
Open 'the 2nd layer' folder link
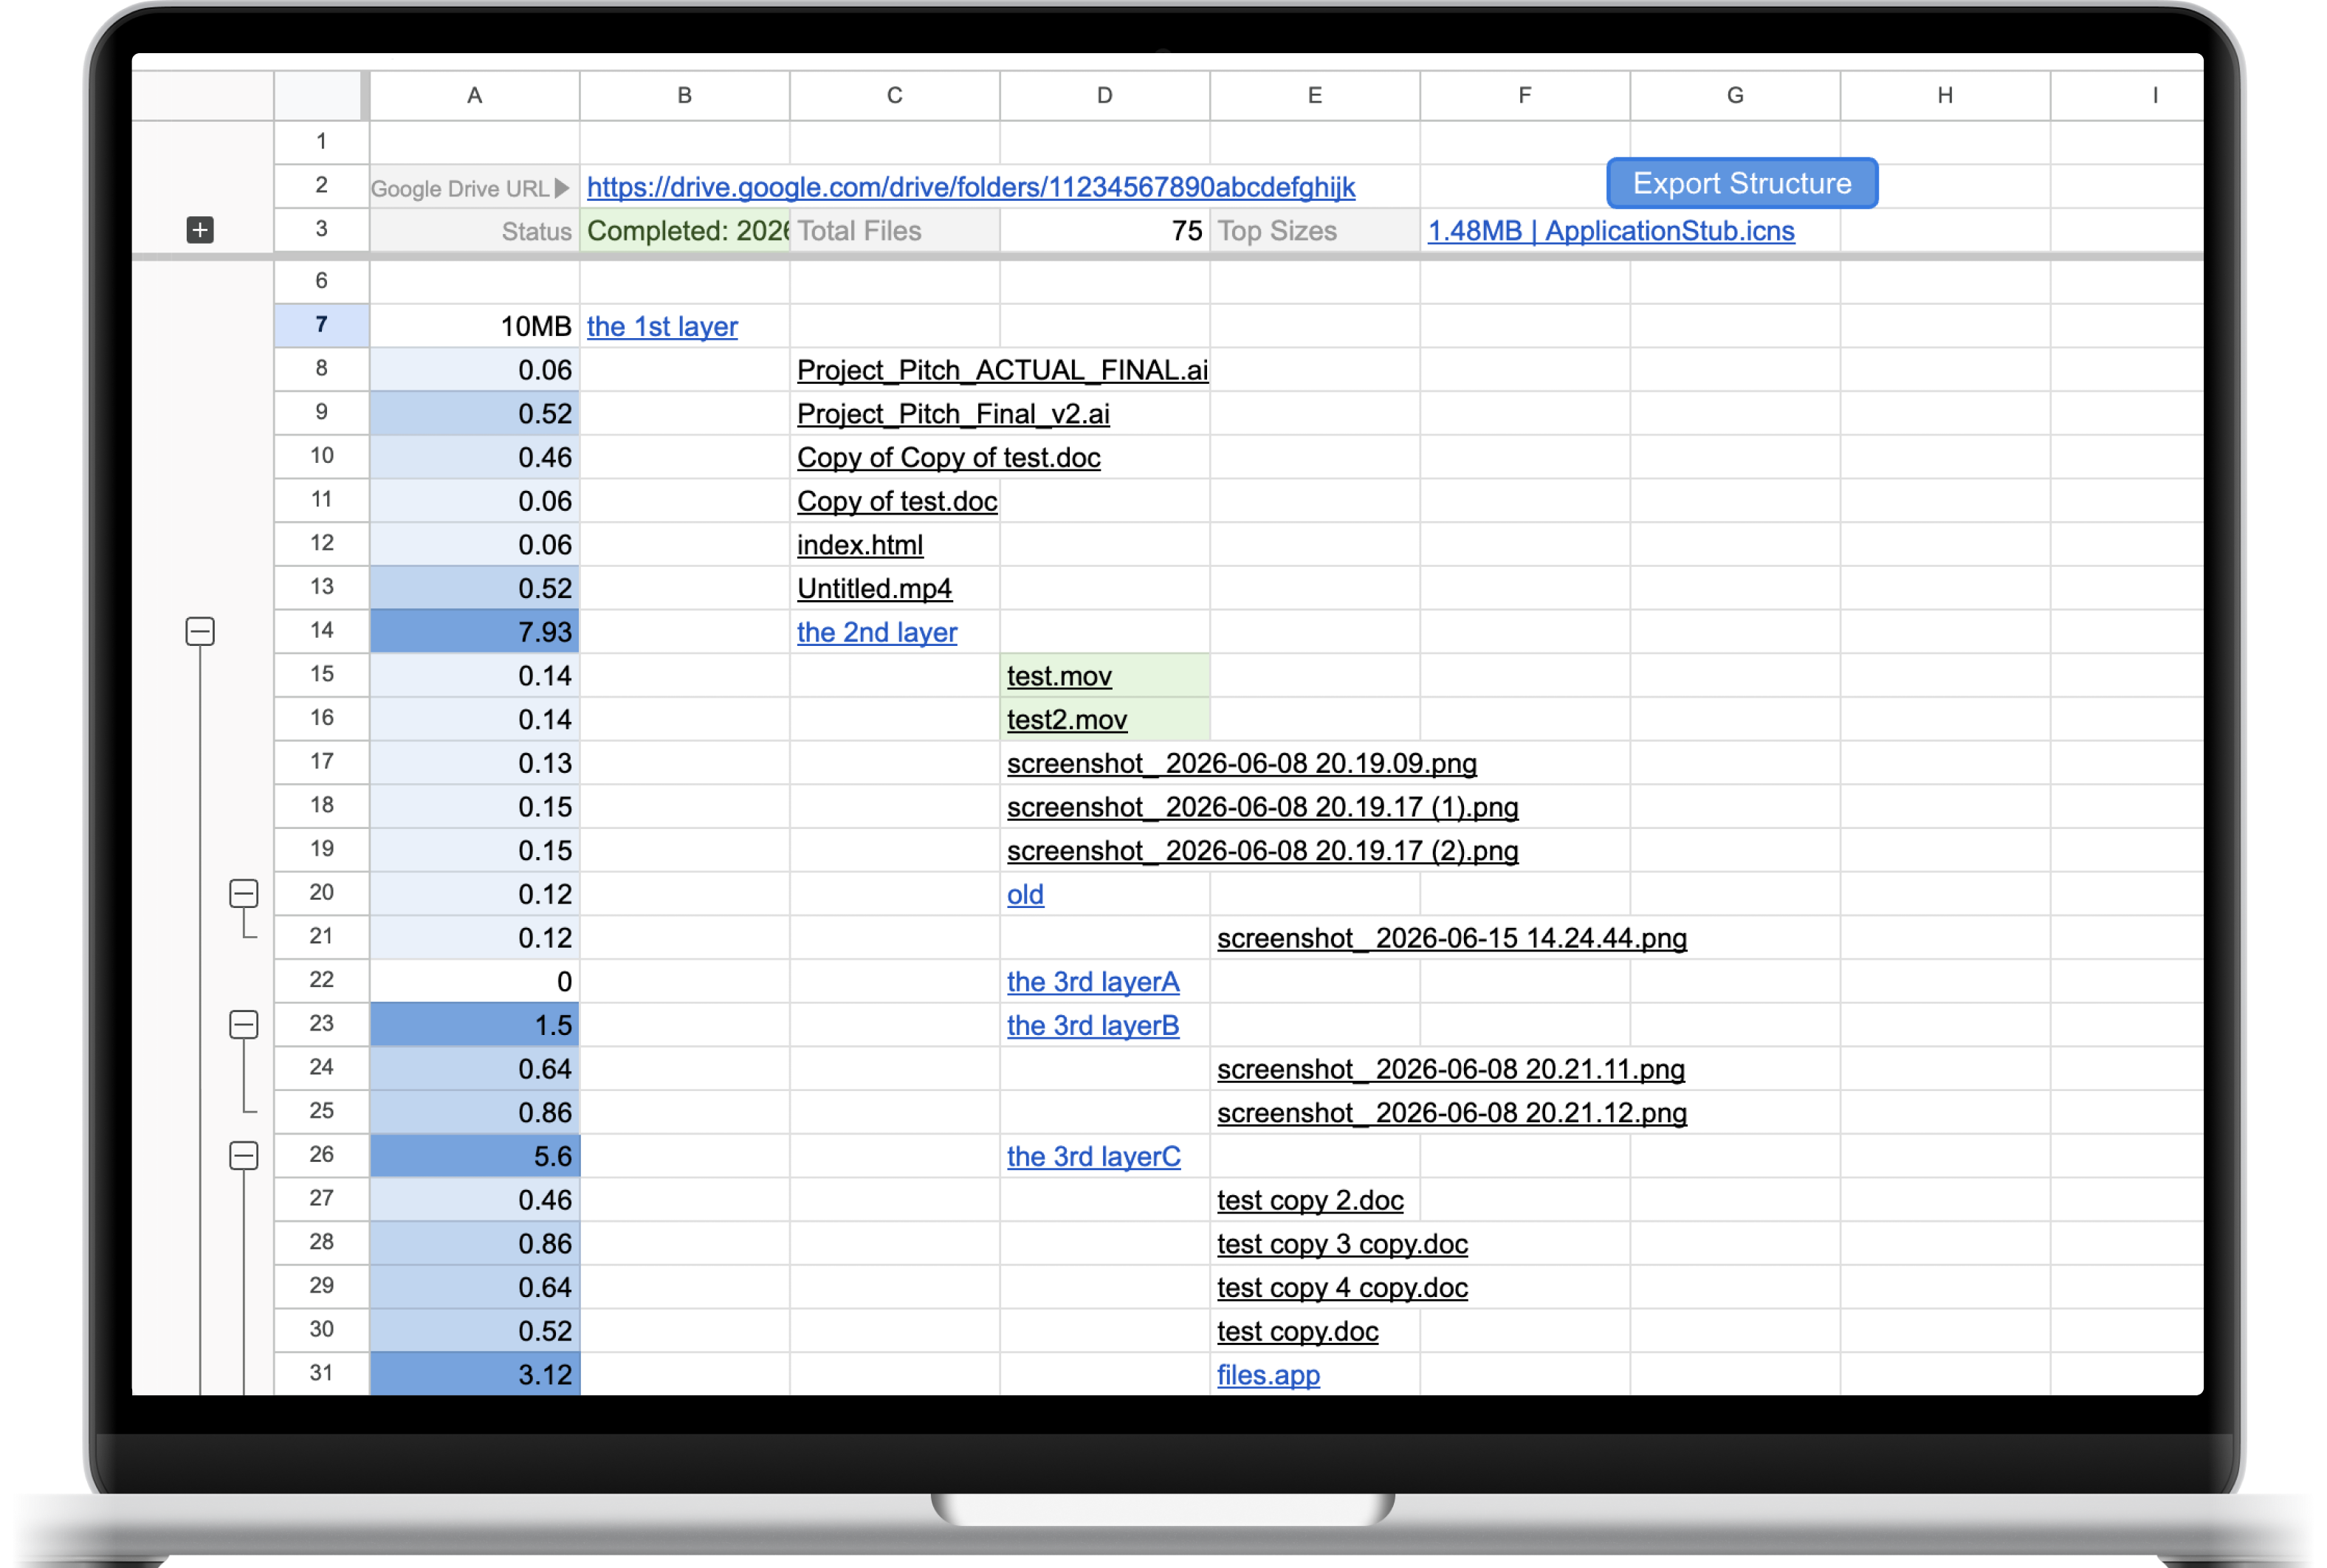pos(876,632)
